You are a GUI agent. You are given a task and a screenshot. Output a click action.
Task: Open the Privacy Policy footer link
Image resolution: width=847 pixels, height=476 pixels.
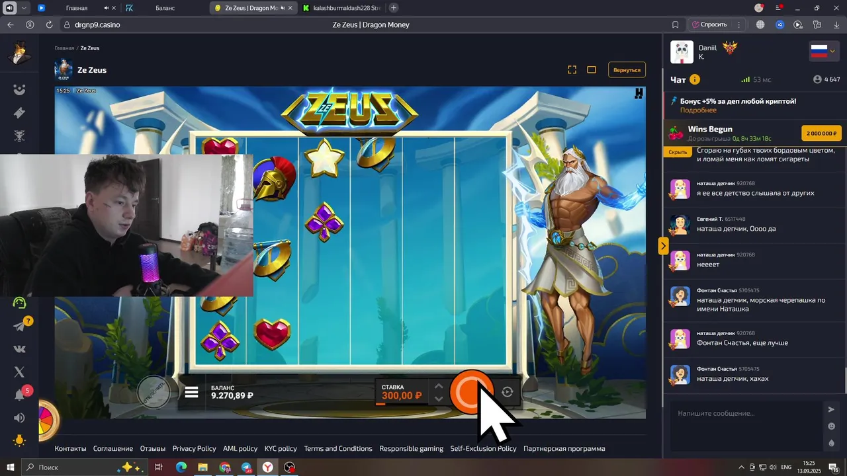click(195, 448)
